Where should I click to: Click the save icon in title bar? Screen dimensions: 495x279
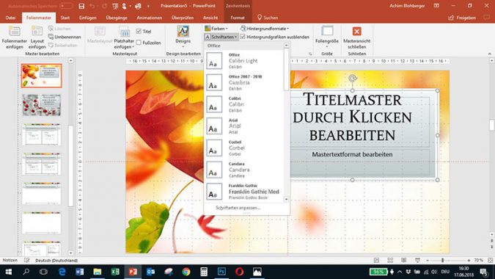tap(81, 6)
